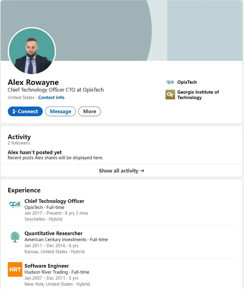Open the Contact info link
The height and width of the screenshot is (289, 244).
[x=51, y=98]
